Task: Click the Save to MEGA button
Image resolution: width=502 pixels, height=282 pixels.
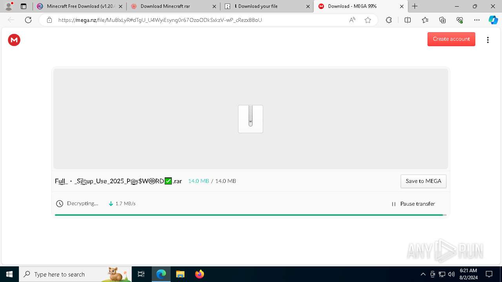Action: (423, 181)
